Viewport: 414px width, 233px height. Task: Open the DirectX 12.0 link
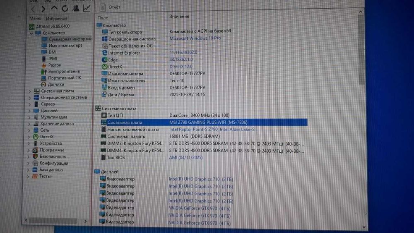click(x=181, y=67)
